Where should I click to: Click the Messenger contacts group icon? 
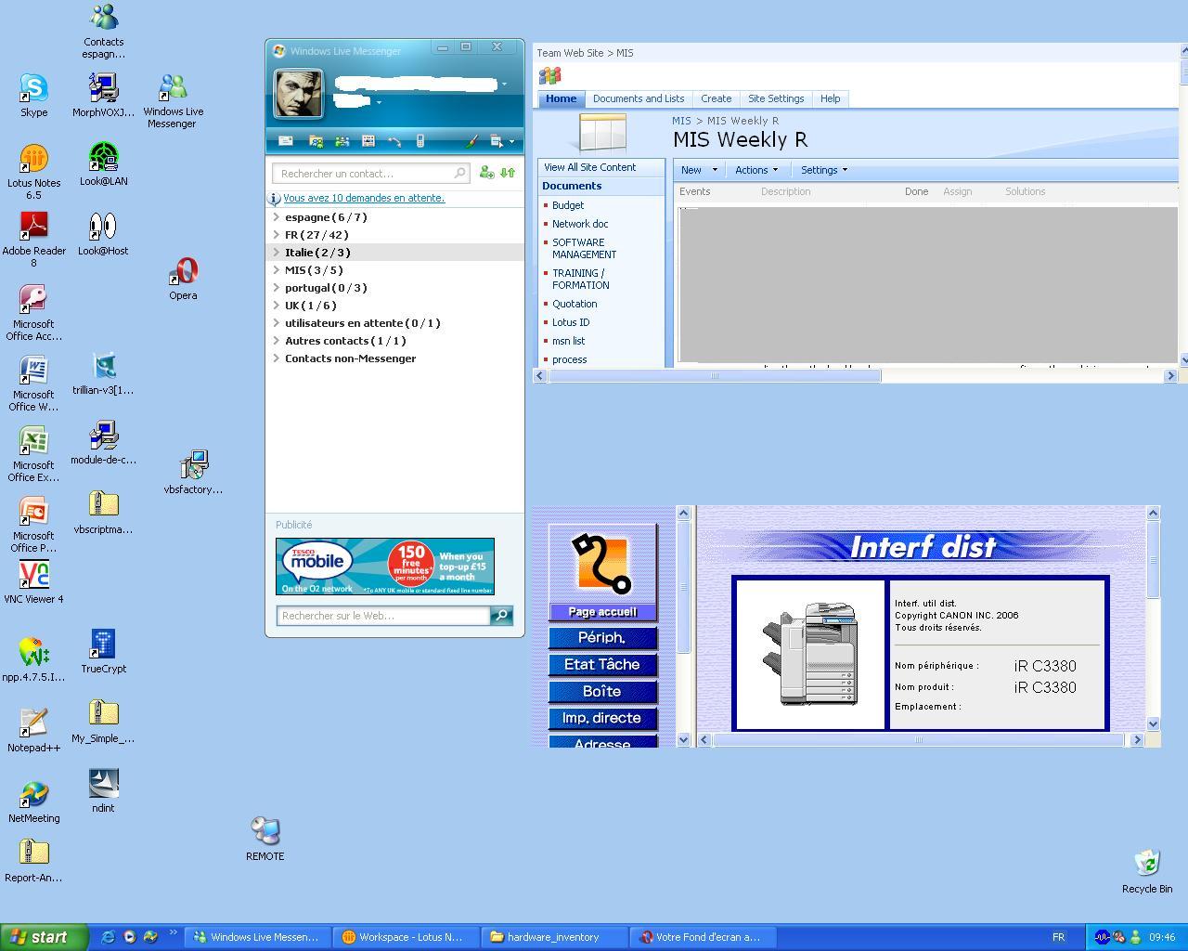tap(342, 141)
